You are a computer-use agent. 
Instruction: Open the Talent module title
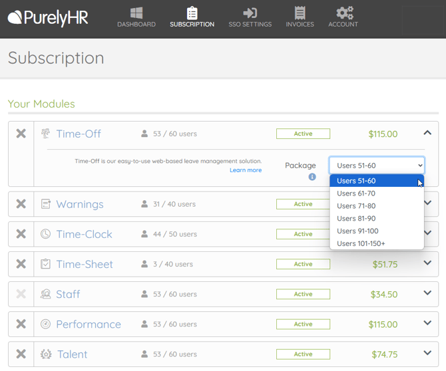tap(73, 354)
